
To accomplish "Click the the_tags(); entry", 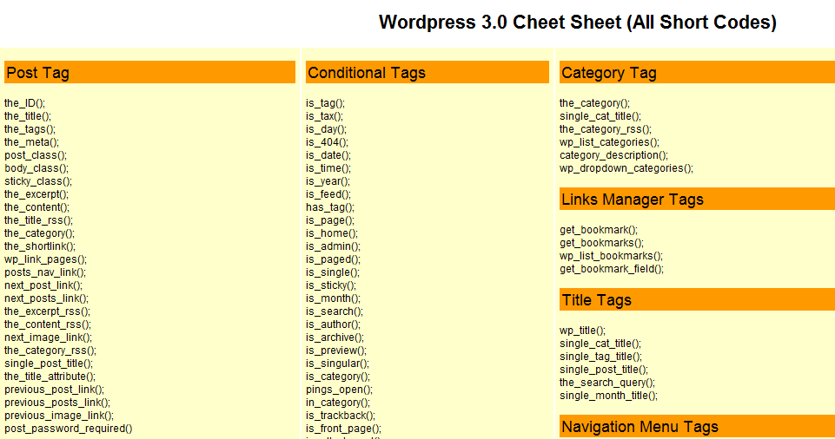I will pos(30,129).
